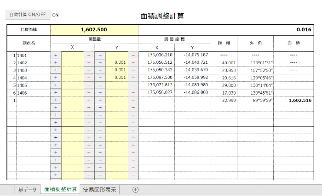Select the 面積調整計算 sheet tab
The height and width of the screenshot is (196, 322).
[x=60, y=190]
